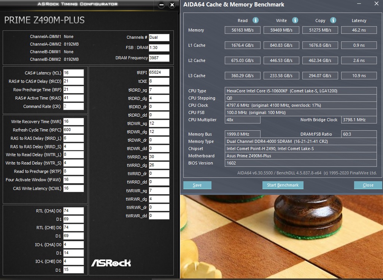Select the FSB : DRAM ratio field
The height and width of the screenshot is (280, 383).
159,48
